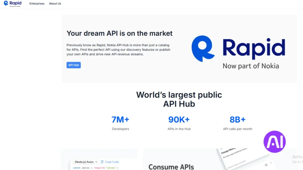Click the Rapid logo in the navigation bar
The height and width of the screenshot is (170, 303).
pyautogui.click(x=12, y=3)
